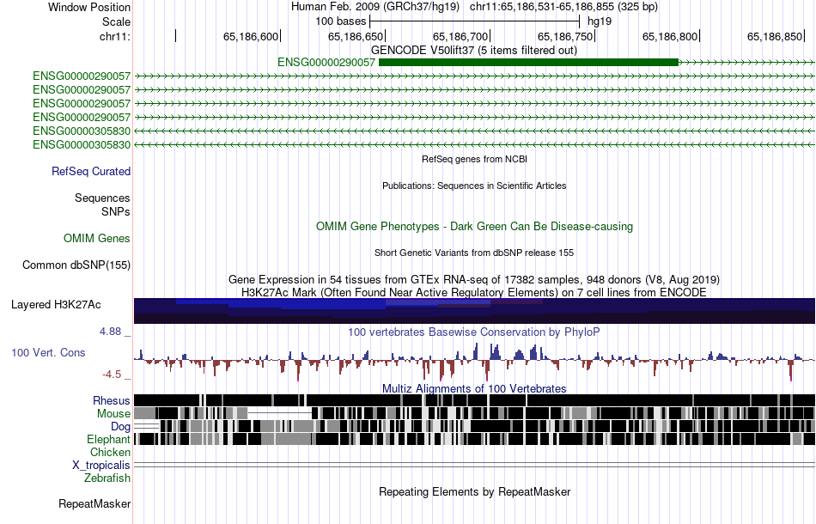Click the X_tropicalis species label

(101, 466)
